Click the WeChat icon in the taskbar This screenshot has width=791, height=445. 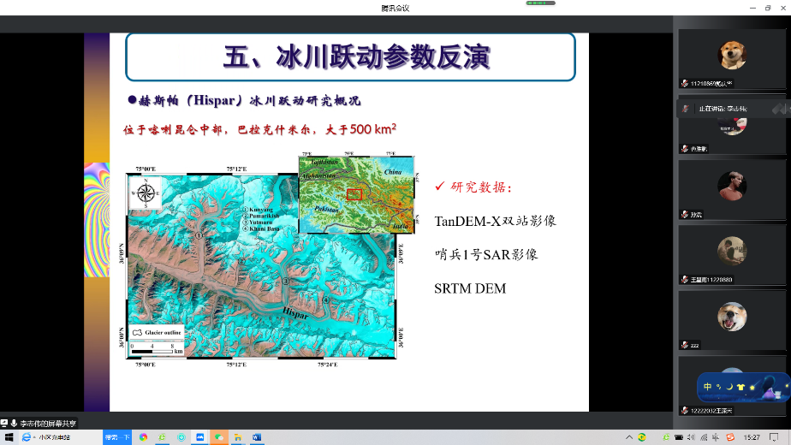(x=219, y=437)
